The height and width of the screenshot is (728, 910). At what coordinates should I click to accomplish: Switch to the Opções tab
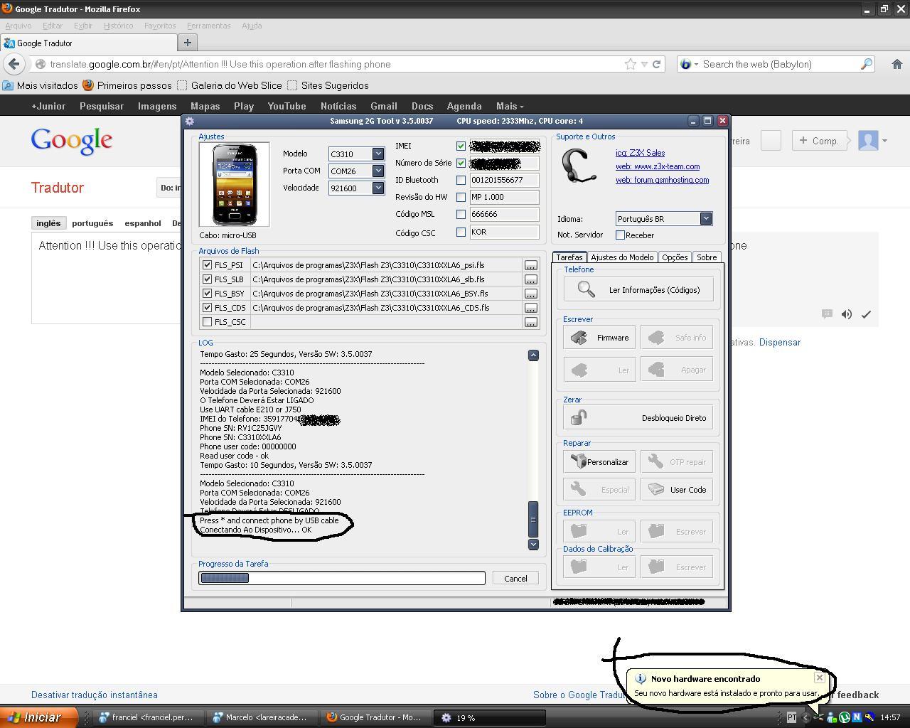pos(675,257)
